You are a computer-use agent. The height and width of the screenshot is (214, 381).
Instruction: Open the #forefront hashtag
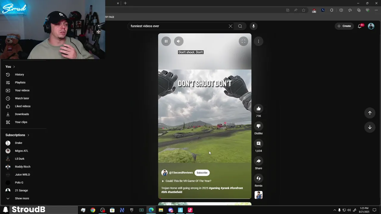[x=236, y=188]
